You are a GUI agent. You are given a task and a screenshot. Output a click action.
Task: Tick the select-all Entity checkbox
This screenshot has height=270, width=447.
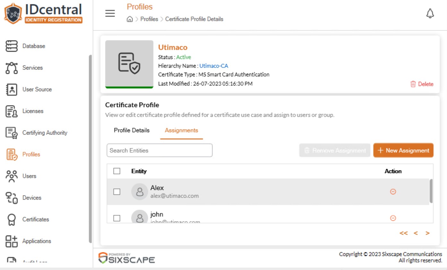click(x=117, y=171)
